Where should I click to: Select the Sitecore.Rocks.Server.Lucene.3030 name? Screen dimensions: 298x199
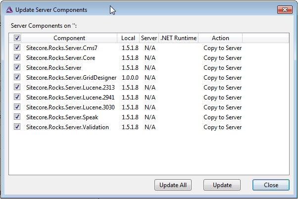70,107
